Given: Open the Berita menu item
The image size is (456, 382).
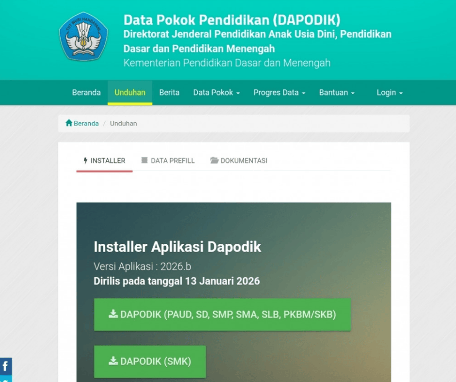Looking at the screenshot, I should click(169, 93).
